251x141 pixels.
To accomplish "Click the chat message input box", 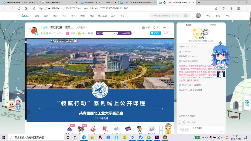I will (x=205, y=128).
